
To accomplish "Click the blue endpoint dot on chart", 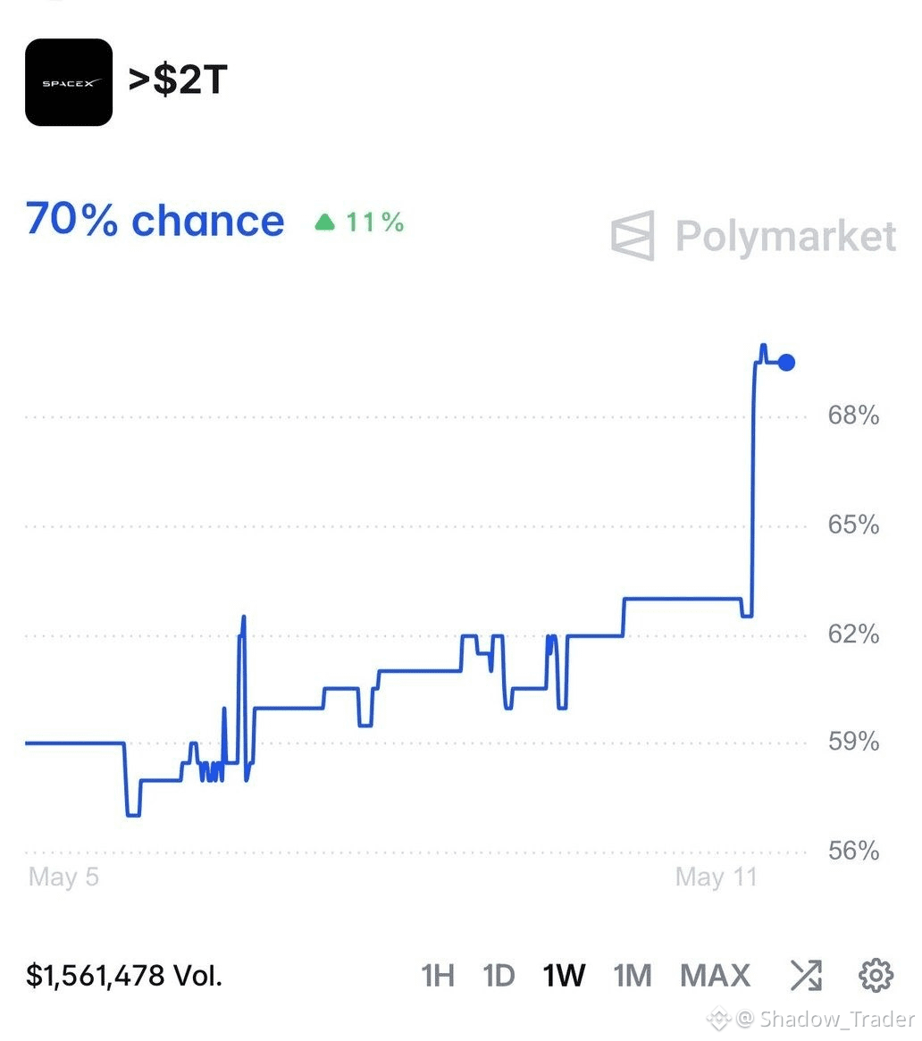I will [786, 363].
